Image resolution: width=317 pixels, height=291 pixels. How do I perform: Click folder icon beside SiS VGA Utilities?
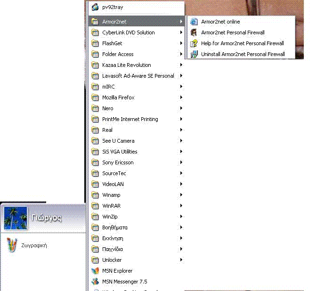95,152
